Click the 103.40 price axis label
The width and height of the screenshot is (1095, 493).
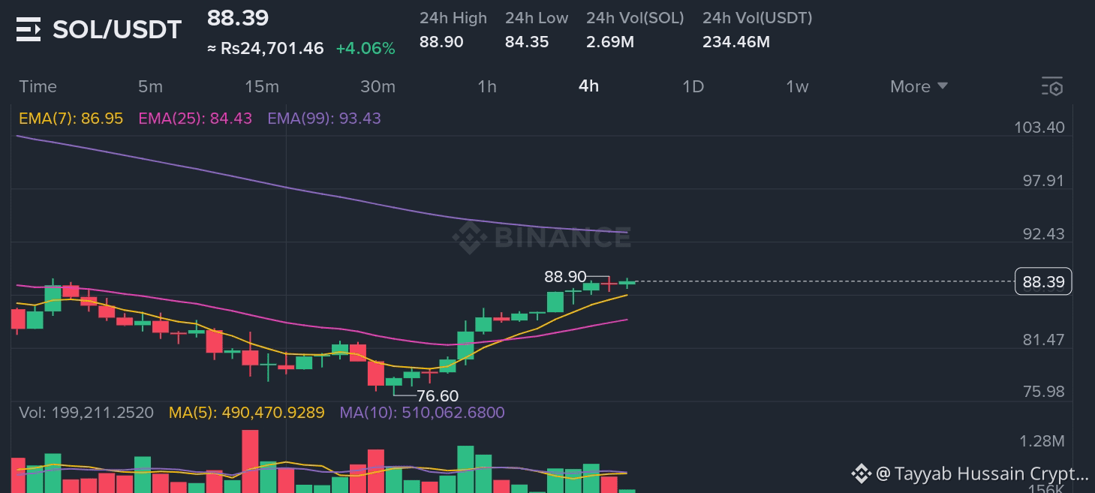(x=1039, y=128)
